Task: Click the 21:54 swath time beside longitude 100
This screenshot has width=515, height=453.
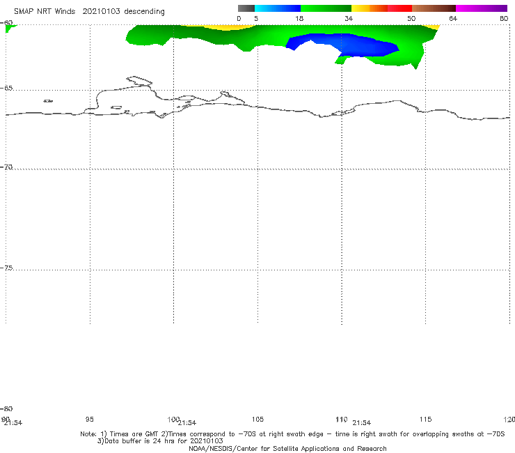Action: click(187, 423)
